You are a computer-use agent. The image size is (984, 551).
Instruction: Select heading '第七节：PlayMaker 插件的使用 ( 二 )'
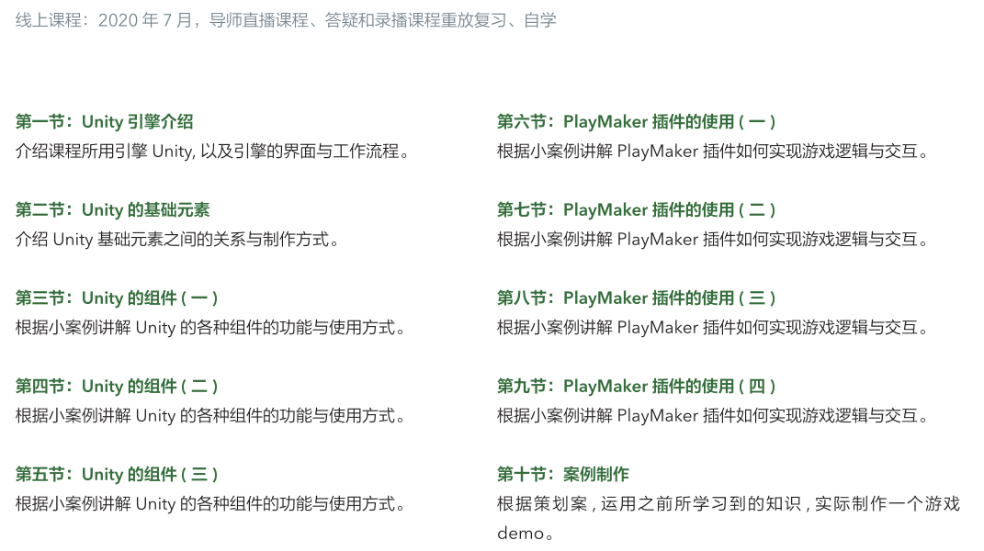click(637, 209)
